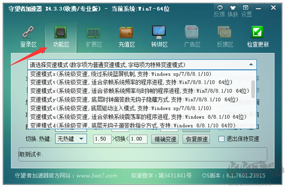Open the 反馈区 feedback mail section
Viewport: 285px width, 187px height.
tap(225, 37)
